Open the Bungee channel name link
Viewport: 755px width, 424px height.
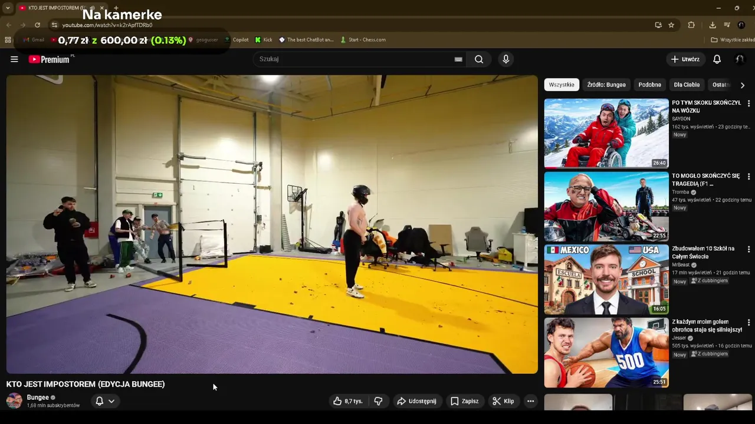38,397
